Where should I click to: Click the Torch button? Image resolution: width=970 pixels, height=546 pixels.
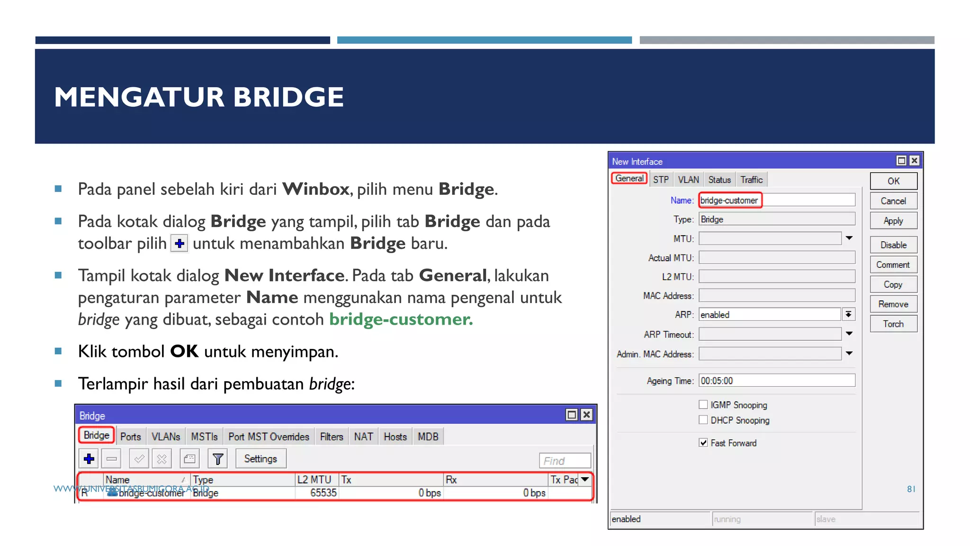point(894,324)
